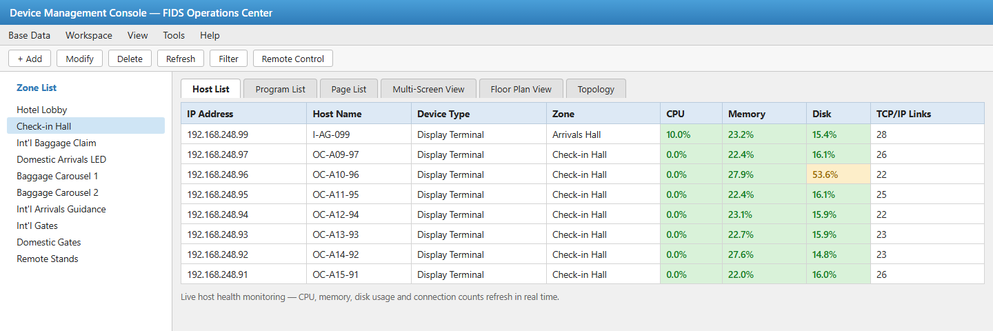Sort by CPU column header
Image resolution: width=993 pixels, height=331 pixels.
692,114
